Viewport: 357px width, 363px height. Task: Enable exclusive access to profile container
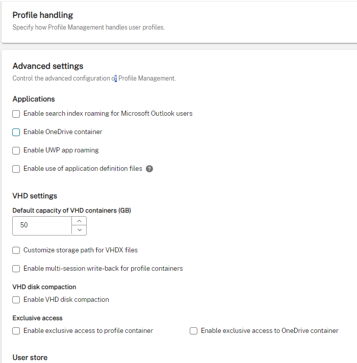[x=16, y=331]
